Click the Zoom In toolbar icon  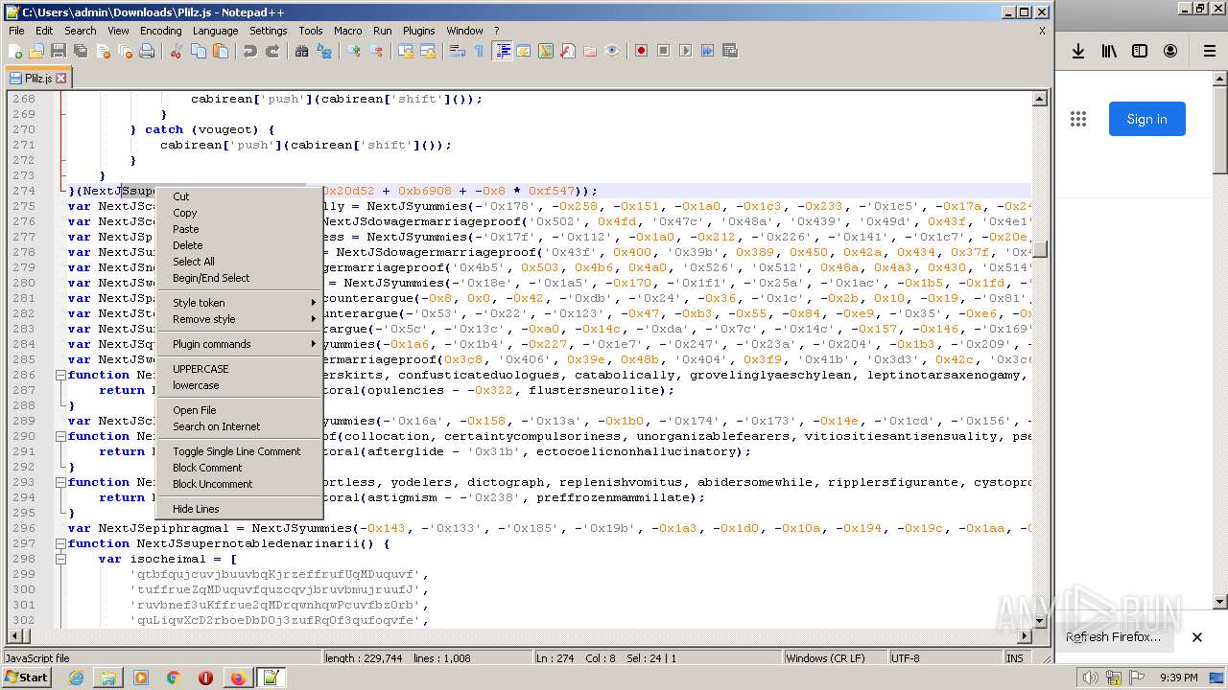(354, 51)
